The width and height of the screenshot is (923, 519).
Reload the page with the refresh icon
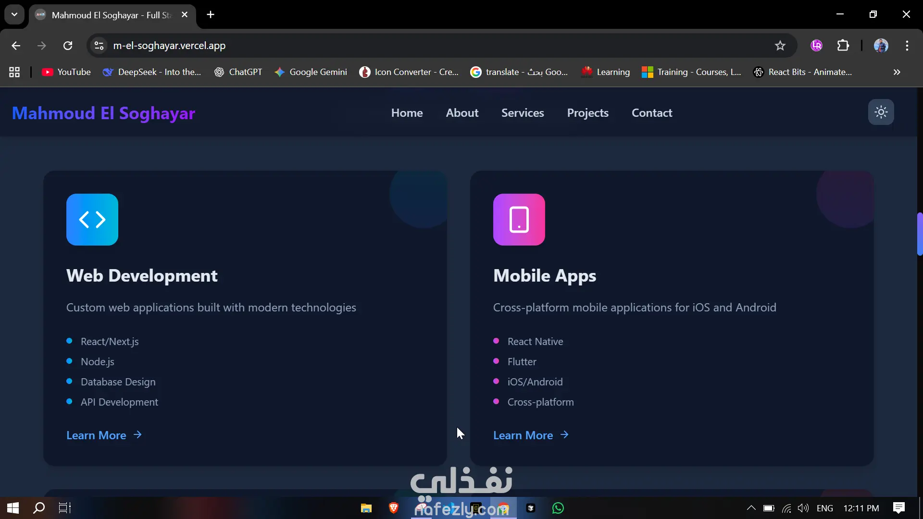tap(68, 46)
